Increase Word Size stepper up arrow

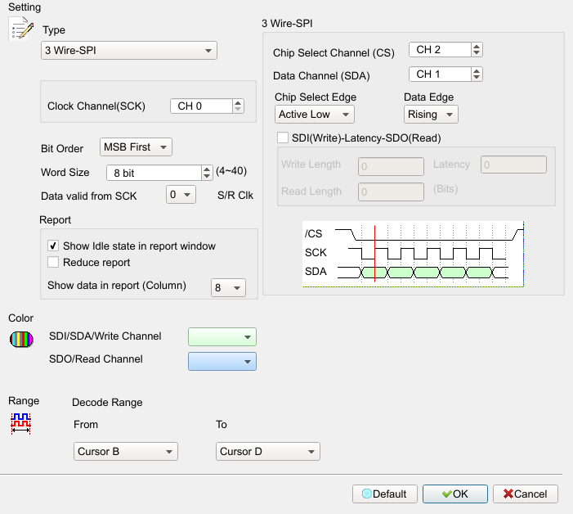(x=207, y=169)
